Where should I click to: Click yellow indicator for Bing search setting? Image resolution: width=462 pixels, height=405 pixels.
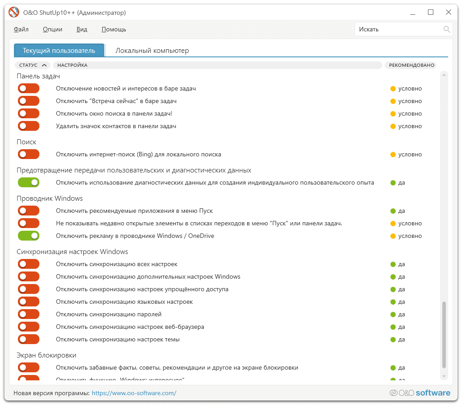coord(393,155)
